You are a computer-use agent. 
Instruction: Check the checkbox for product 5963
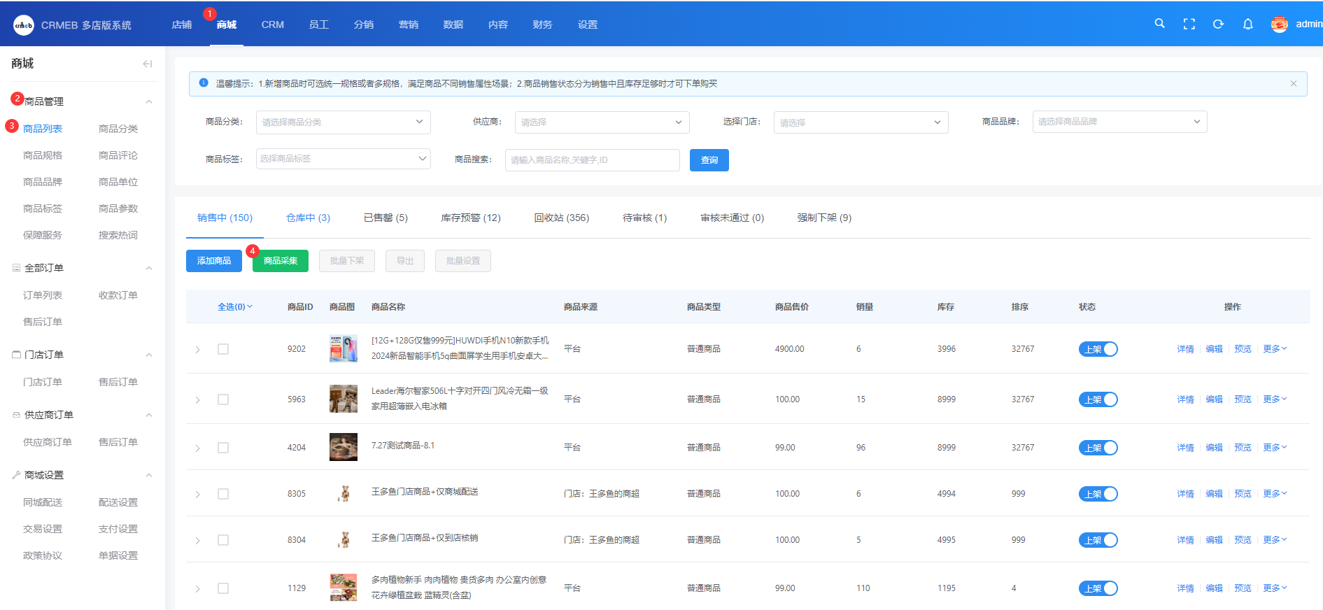click(223, 399)
